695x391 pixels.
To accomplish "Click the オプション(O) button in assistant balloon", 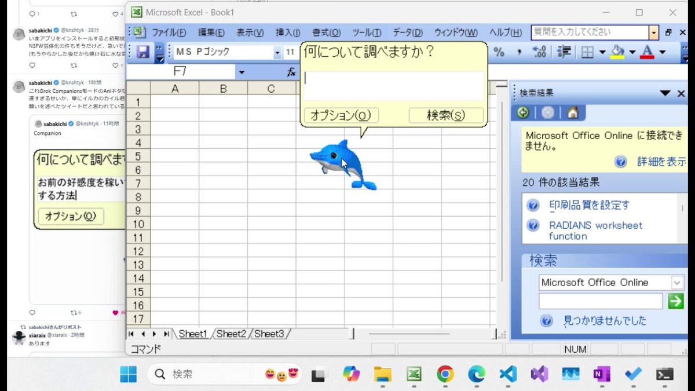I will 341,115.
